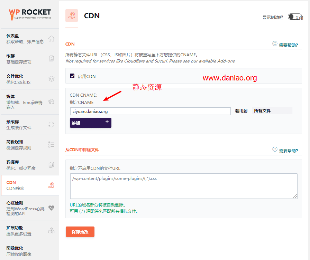Open 扩展功能 section
Image resolution: width=310 pixels, height=260 pixels.
click(x=30, y=231)
